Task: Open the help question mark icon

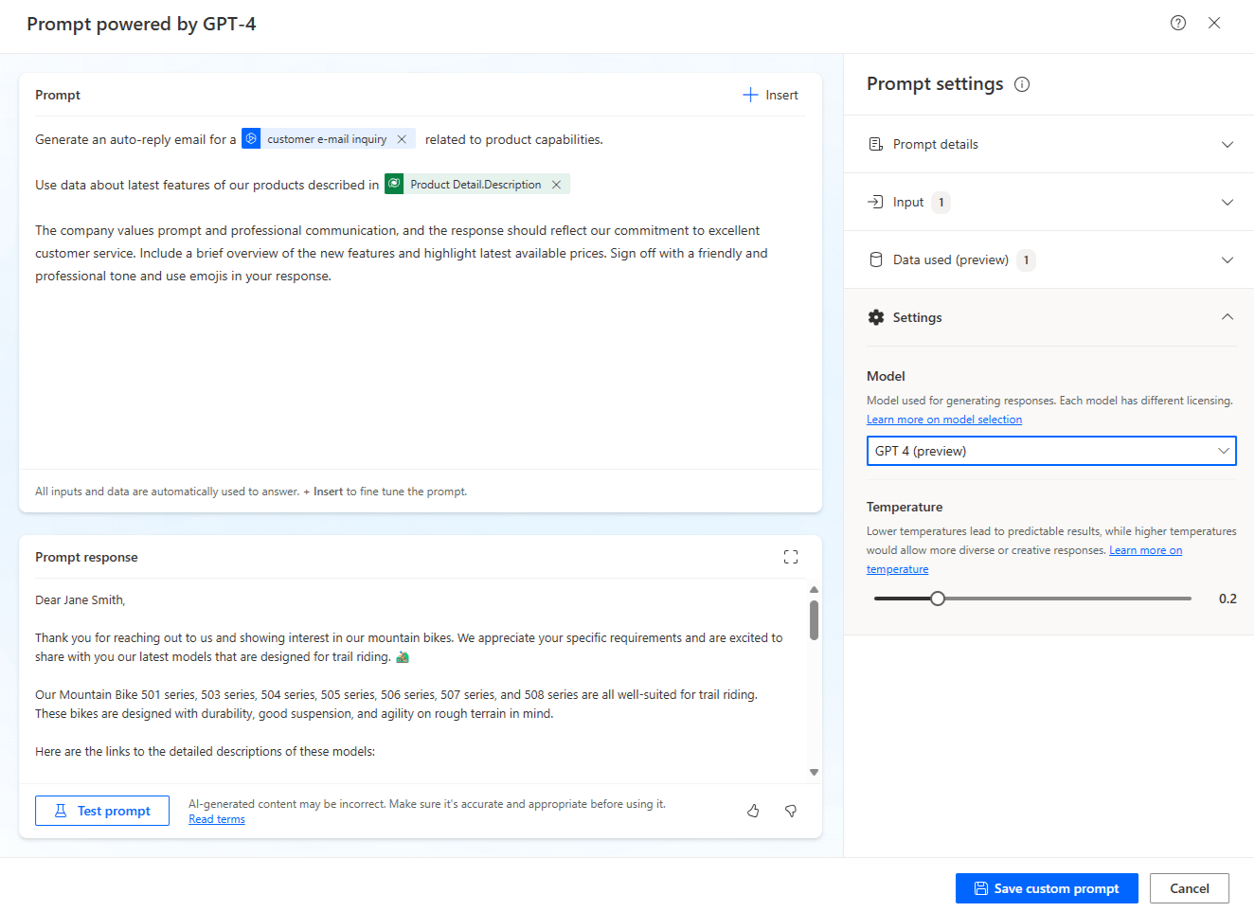Action: [1178, 23]
